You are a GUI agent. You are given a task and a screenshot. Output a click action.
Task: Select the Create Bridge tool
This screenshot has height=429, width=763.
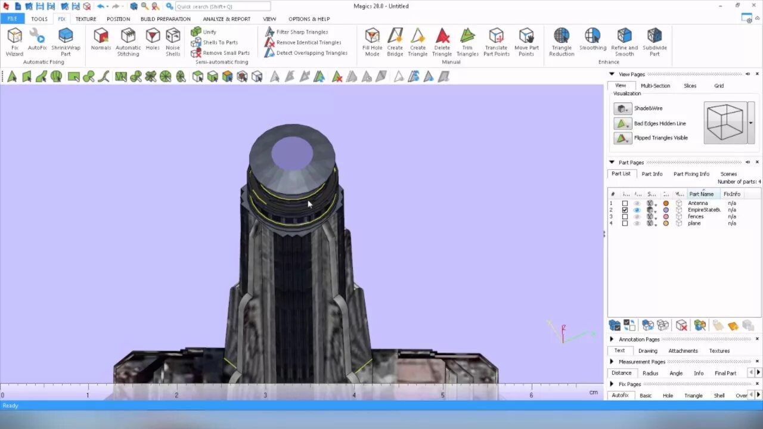[395, 42]
